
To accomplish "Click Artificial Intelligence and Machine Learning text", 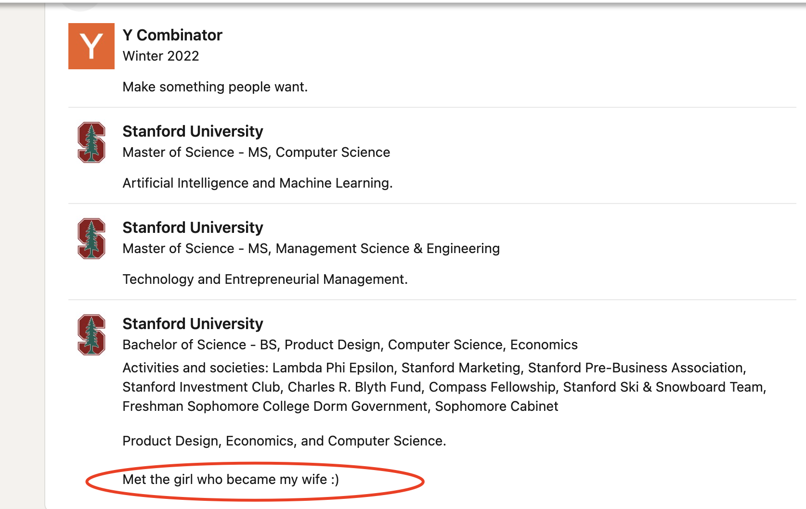I will point(258,183).
